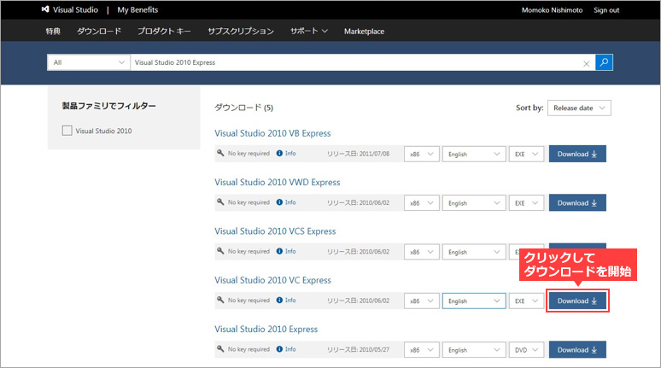The height and width of the screenshot is (368, 661).
Task: Click the Visual Studio logo icon
Action: [45, 9]
